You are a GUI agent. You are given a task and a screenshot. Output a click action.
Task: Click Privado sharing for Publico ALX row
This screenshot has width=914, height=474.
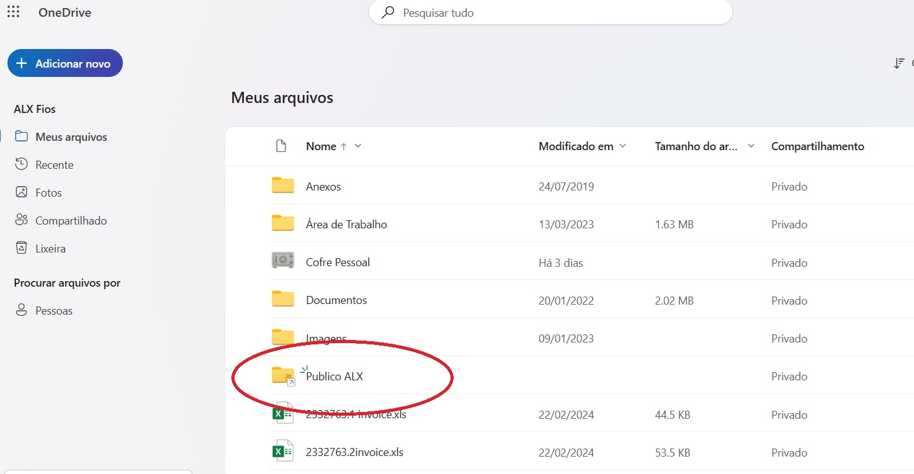point(789,377)
